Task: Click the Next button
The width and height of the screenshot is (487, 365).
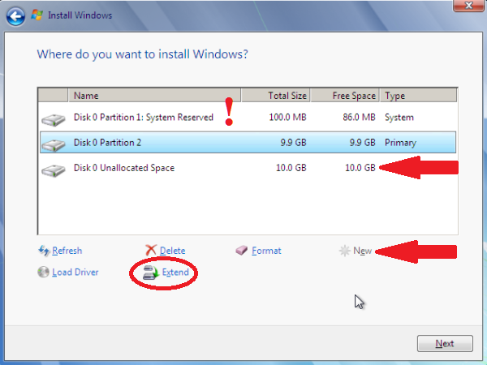Action: [x=445, y=343]
